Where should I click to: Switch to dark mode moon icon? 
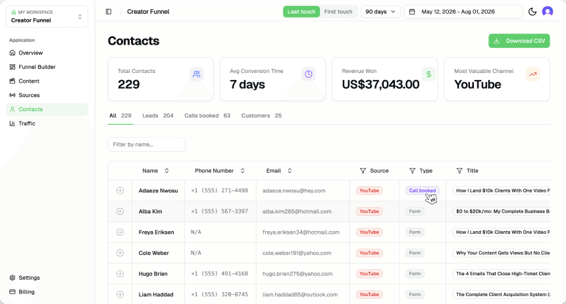coord(532,12)
